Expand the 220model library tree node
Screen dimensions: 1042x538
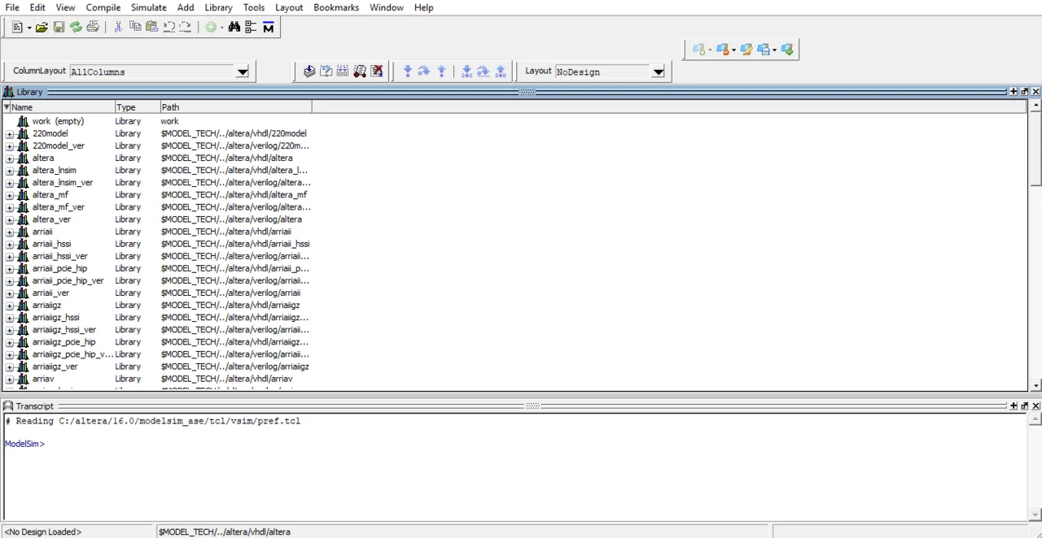click(10, 134)
